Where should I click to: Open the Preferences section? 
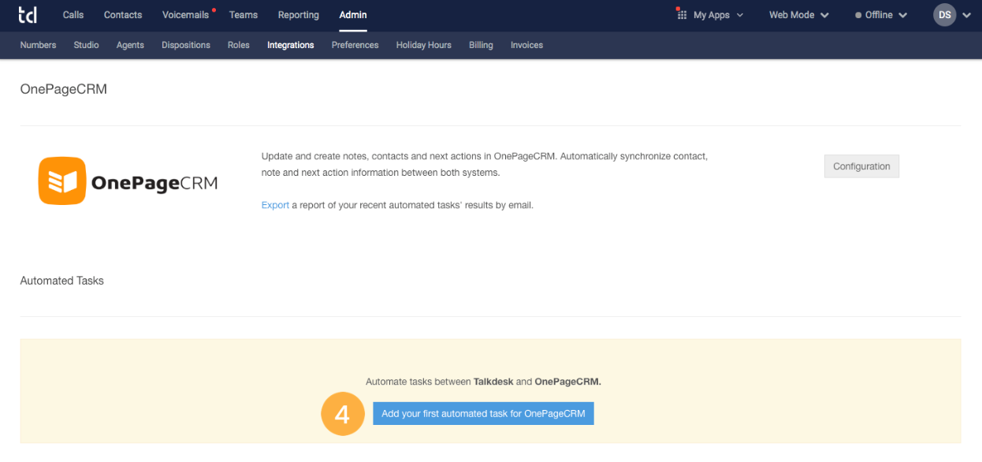355,45
